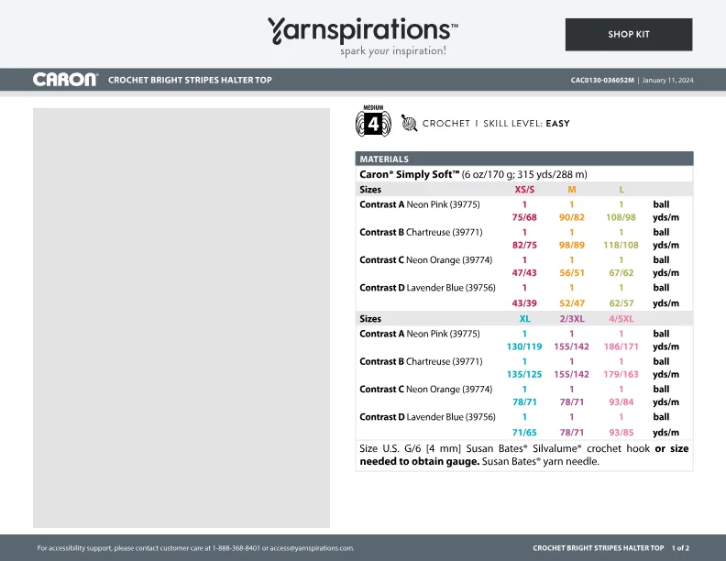Click the date January 11, 2024
The image size is (726, 561).
tap(667, 80)
